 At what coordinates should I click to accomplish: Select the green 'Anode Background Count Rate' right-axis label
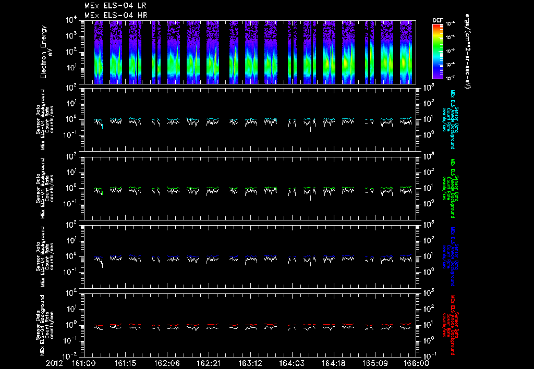pyautogui.click(x=451, y=188)
